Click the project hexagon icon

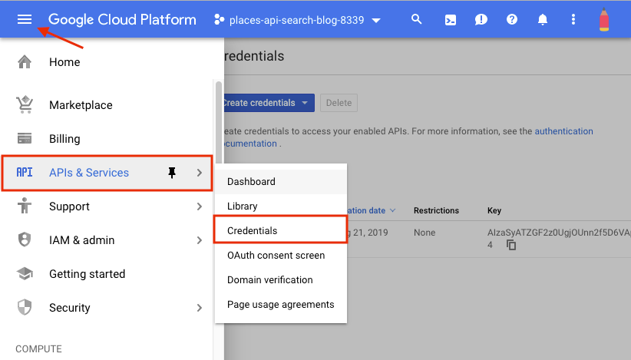click(x=219, y=20)
